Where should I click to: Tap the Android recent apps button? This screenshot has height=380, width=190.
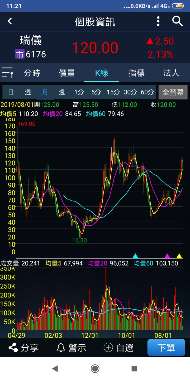click(x=135, y=369)
